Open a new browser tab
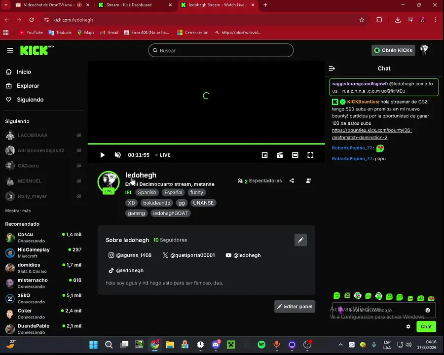 [265, 5]
